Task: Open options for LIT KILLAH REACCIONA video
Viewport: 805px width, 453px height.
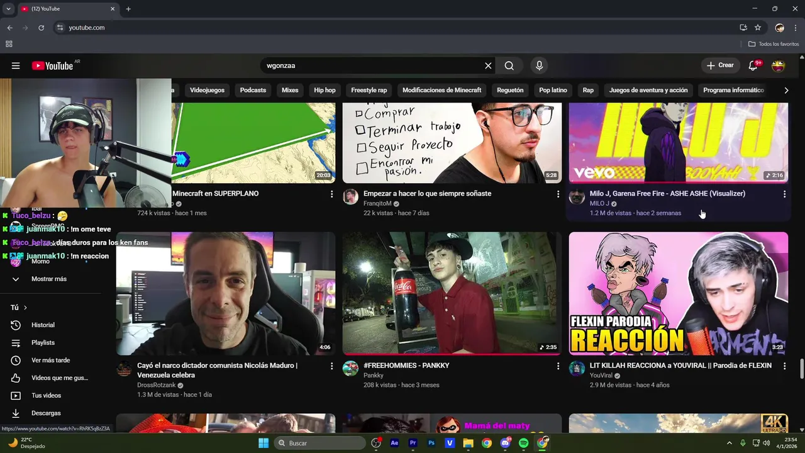Action: click(784, 366)
